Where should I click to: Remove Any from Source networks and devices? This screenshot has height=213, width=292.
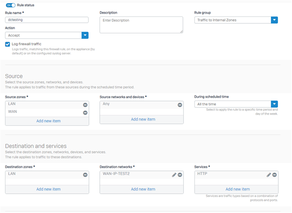pos(180,105)
